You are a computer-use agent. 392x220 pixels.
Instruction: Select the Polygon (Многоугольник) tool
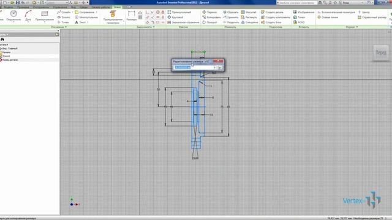click(x=86, y=17)
